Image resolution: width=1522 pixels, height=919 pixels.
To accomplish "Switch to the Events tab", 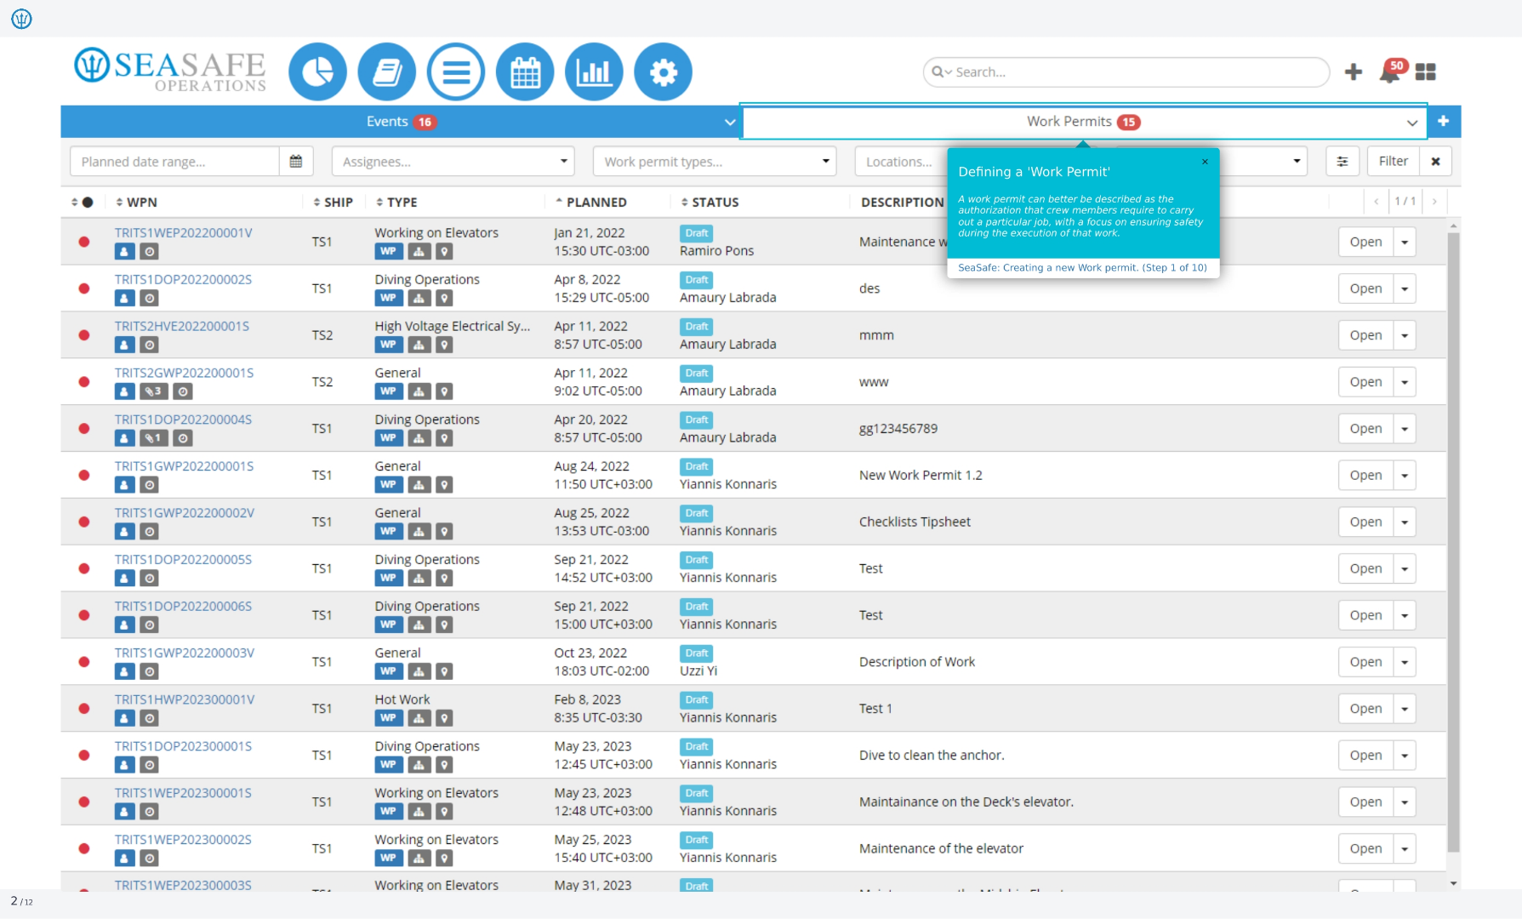I will pyautogui.click(x=400, y=122).
